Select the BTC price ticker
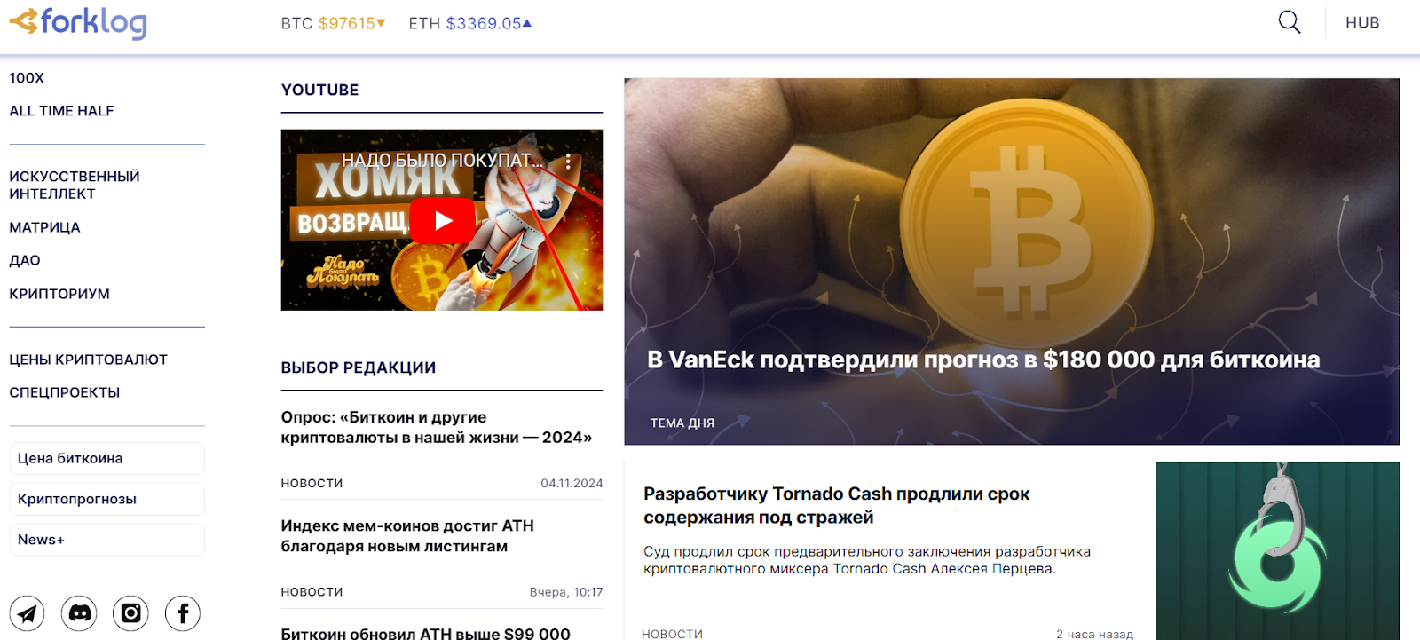Viewport: 1420px width, 640px height. 333,23
